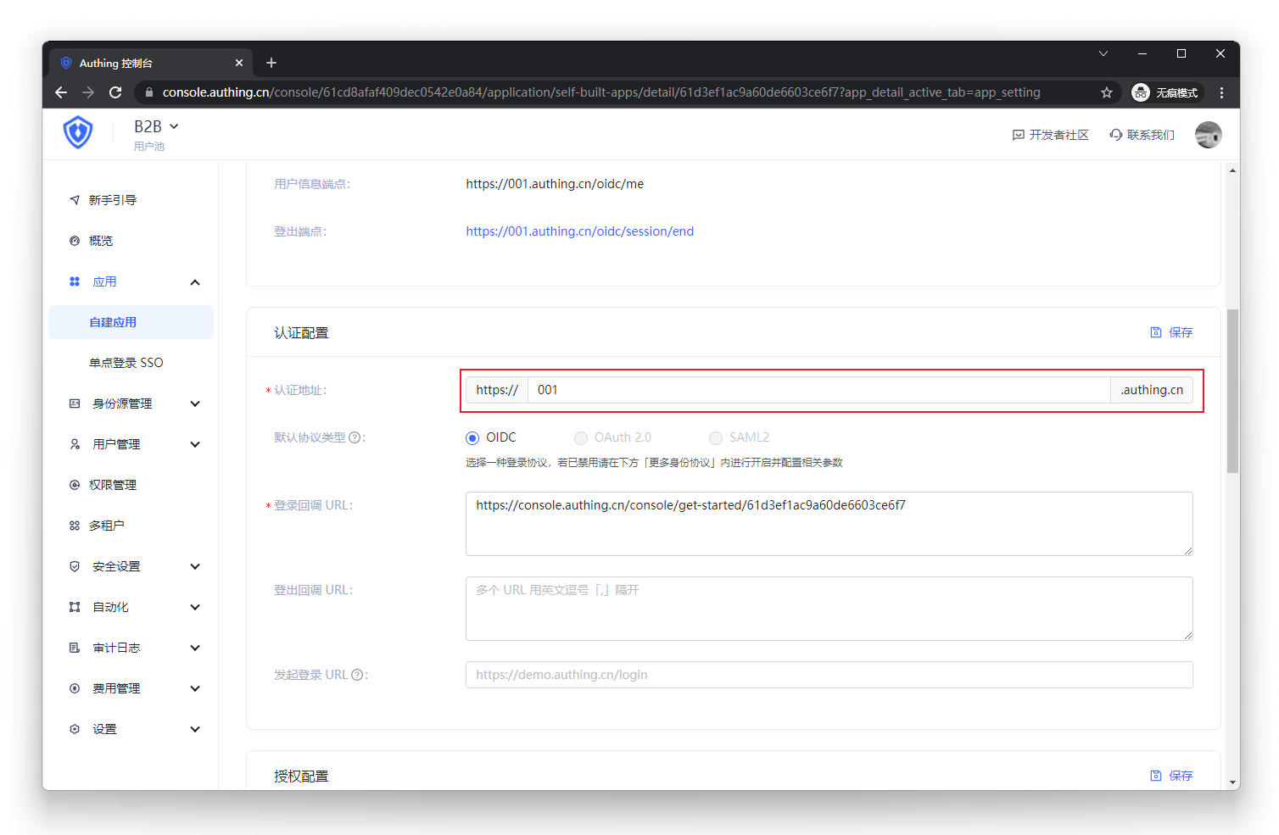The image size is (1279, 835).
Task: Open the 登出端点 session end link
Action: [x=579, y=231]
